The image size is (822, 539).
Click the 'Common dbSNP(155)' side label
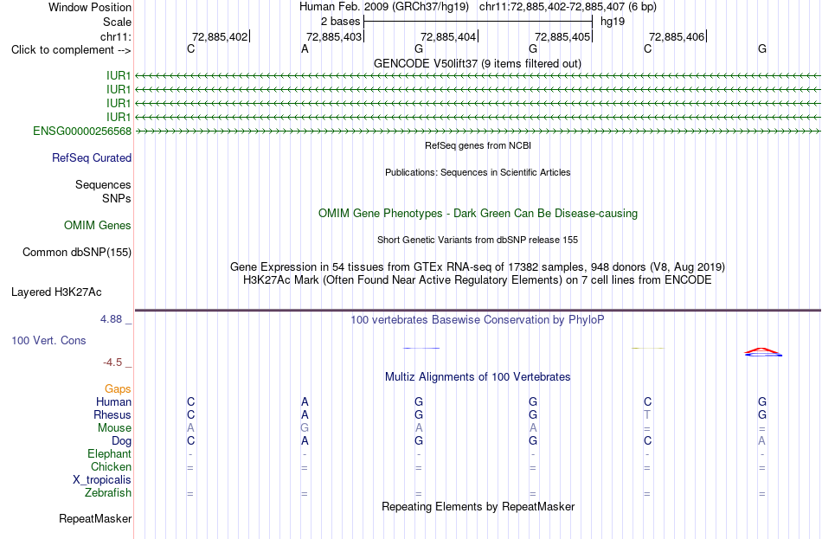pyautogui.click(x=77, y=253)
